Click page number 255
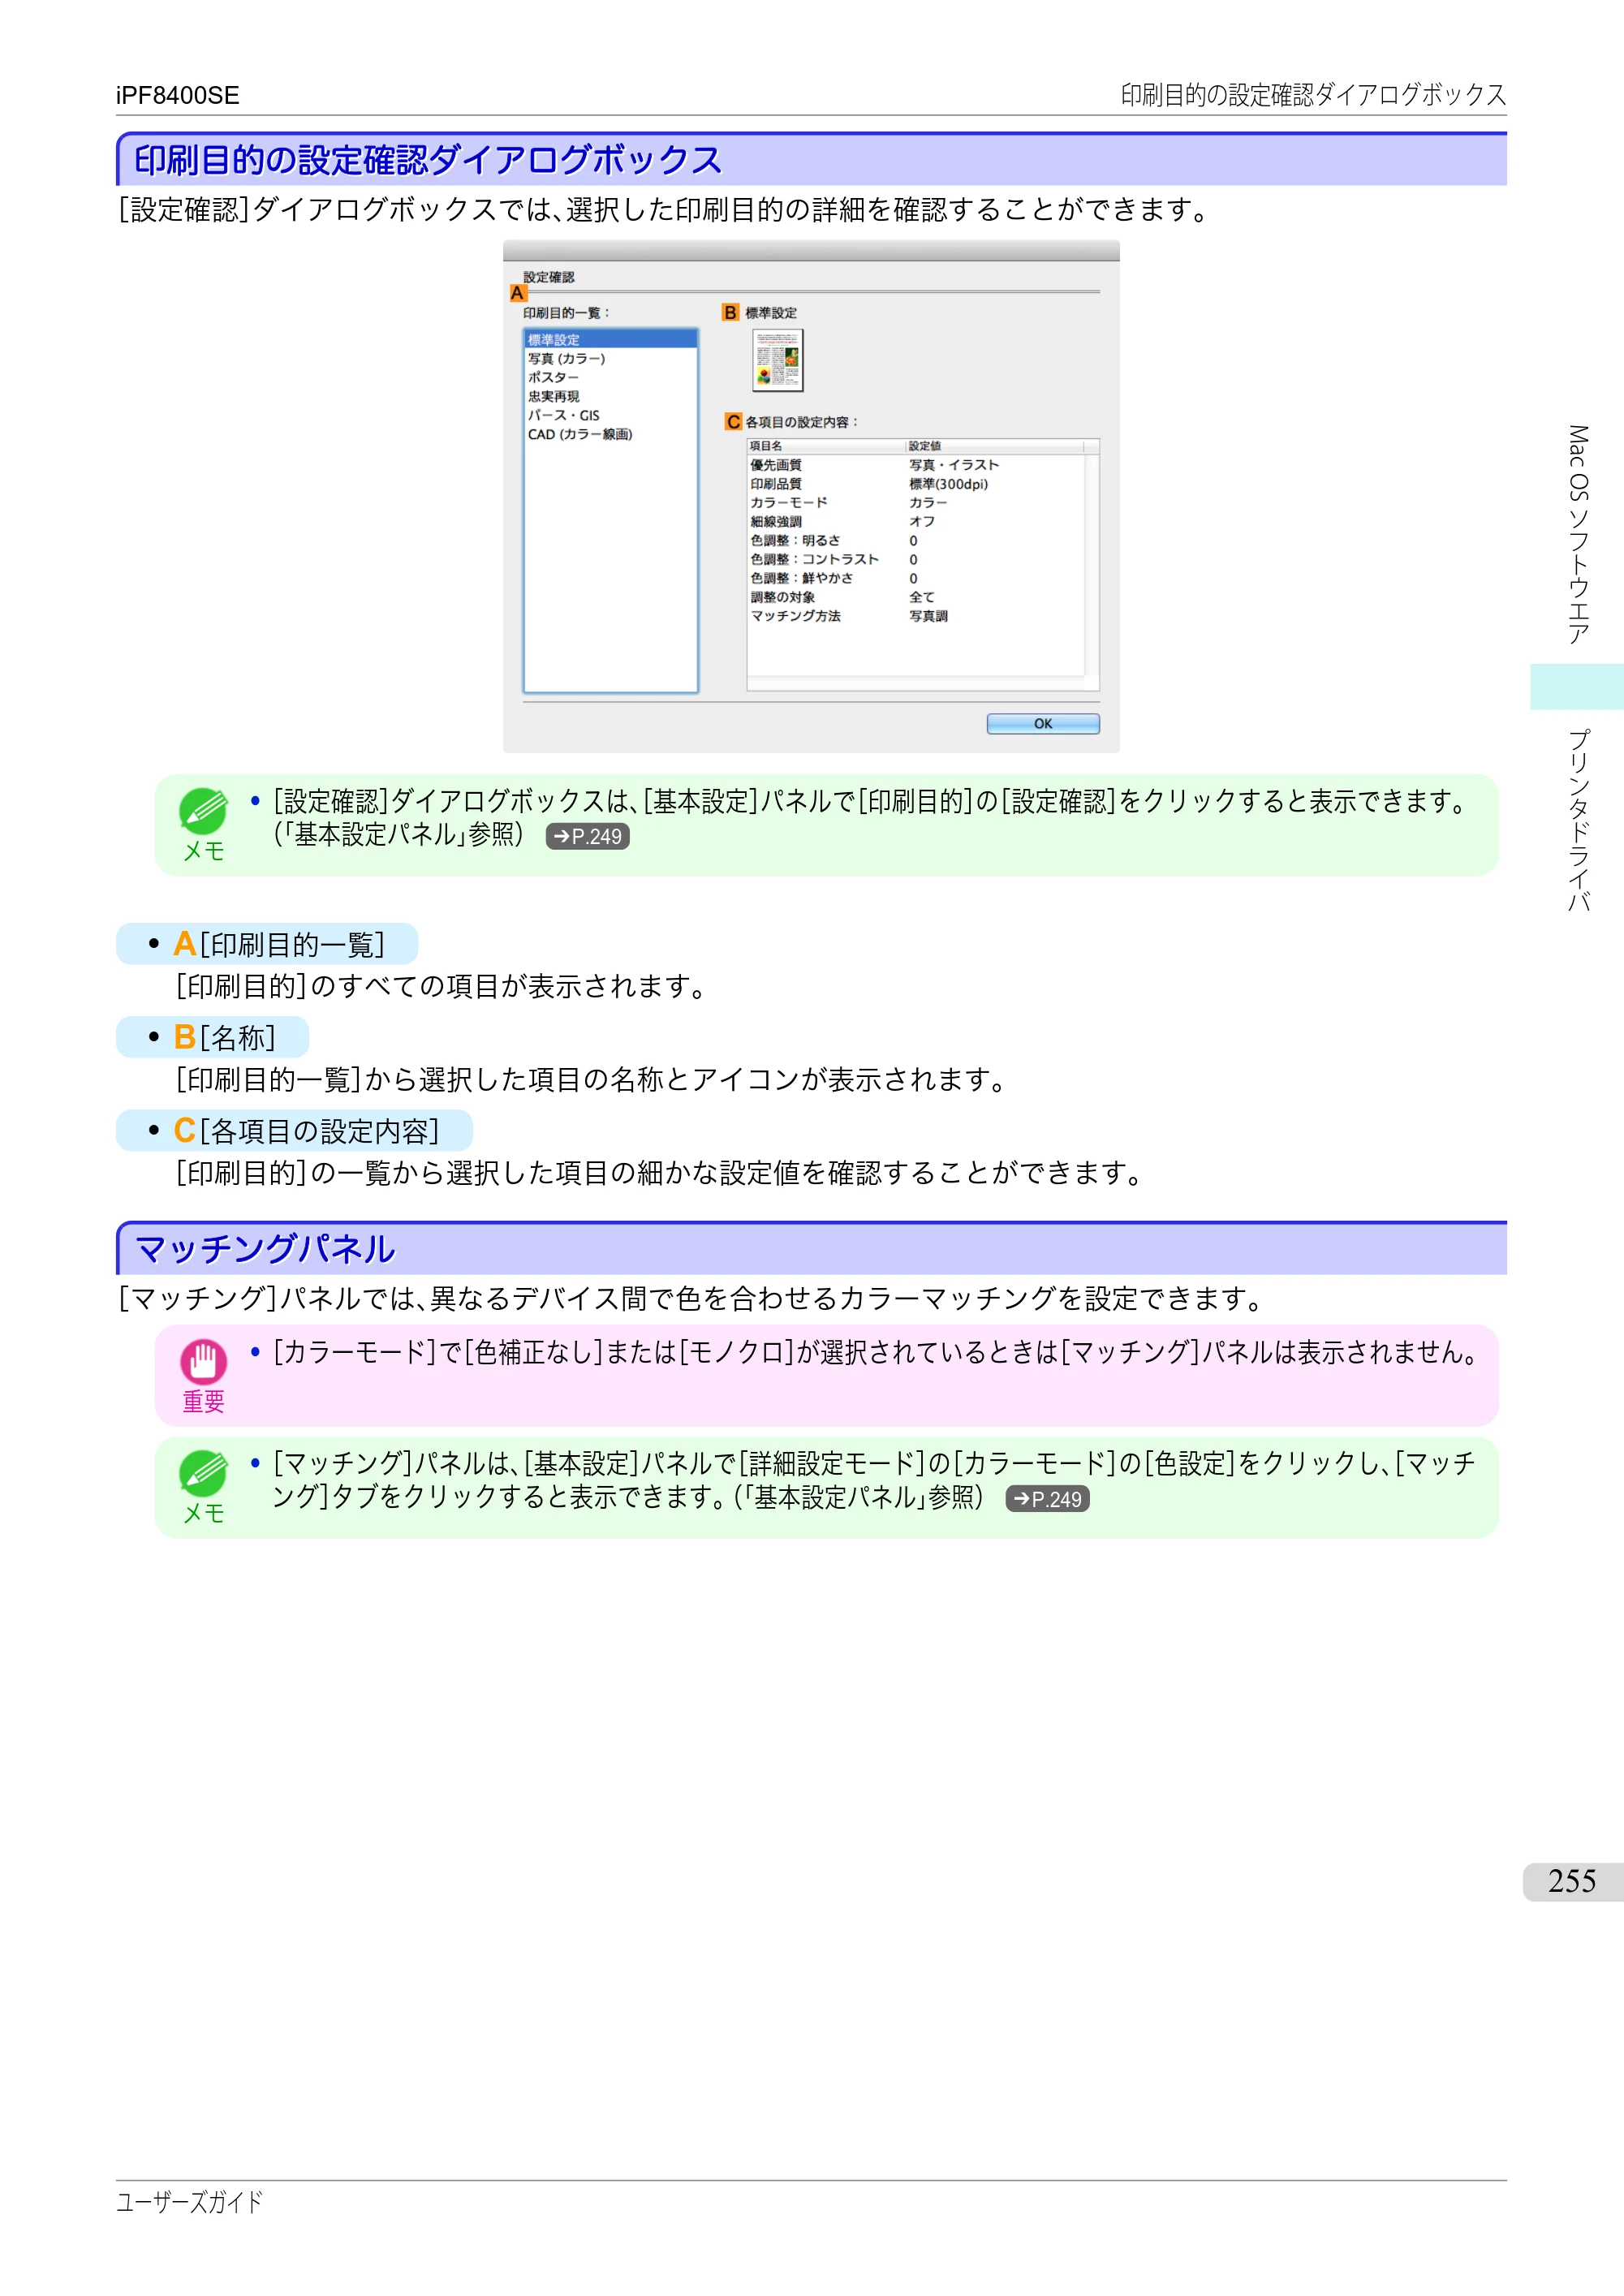The height and width of the screenshot is (2296, 1624). (1572, 1881)
